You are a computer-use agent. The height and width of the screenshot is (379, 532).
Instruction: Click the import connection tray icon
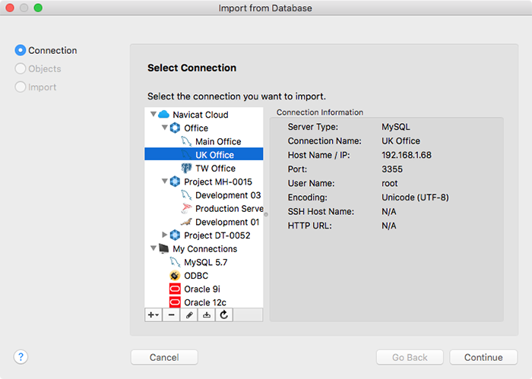(x=206, y=315)
